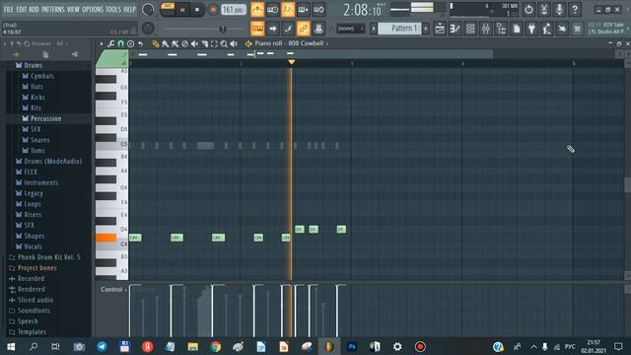631x355 pixels.
Task: Select the Playback speaker tool
Action: [234, 43]
